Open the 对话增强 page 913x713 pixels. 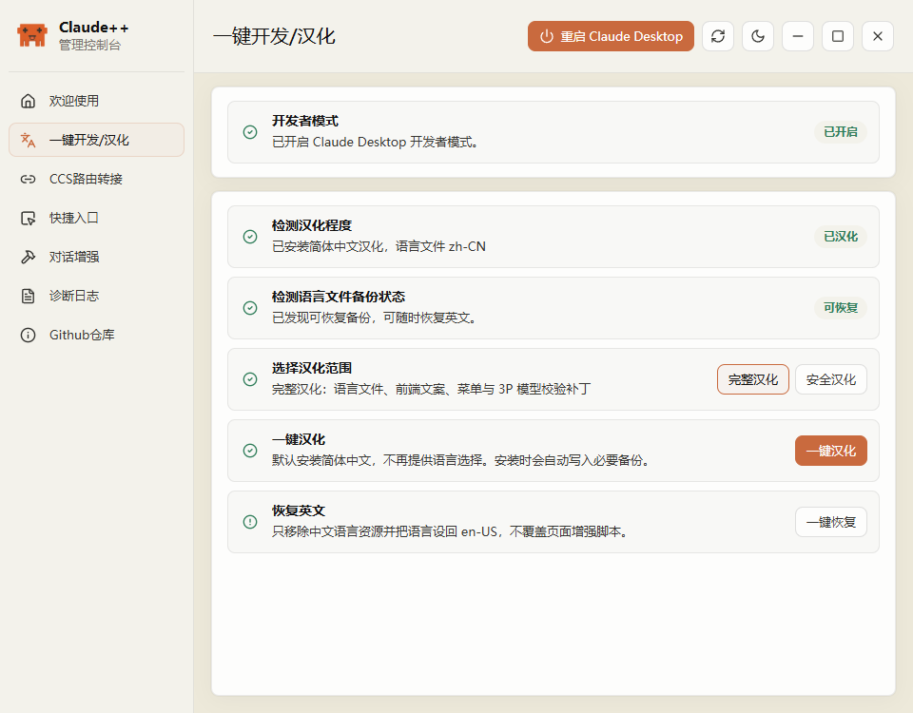coord(97,257)
